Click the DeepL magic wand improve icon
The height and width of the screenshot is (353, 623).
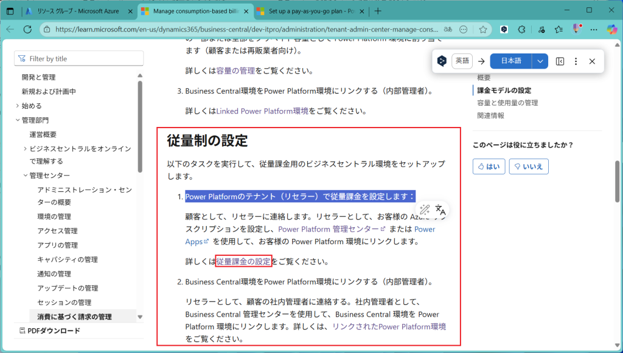424,209
